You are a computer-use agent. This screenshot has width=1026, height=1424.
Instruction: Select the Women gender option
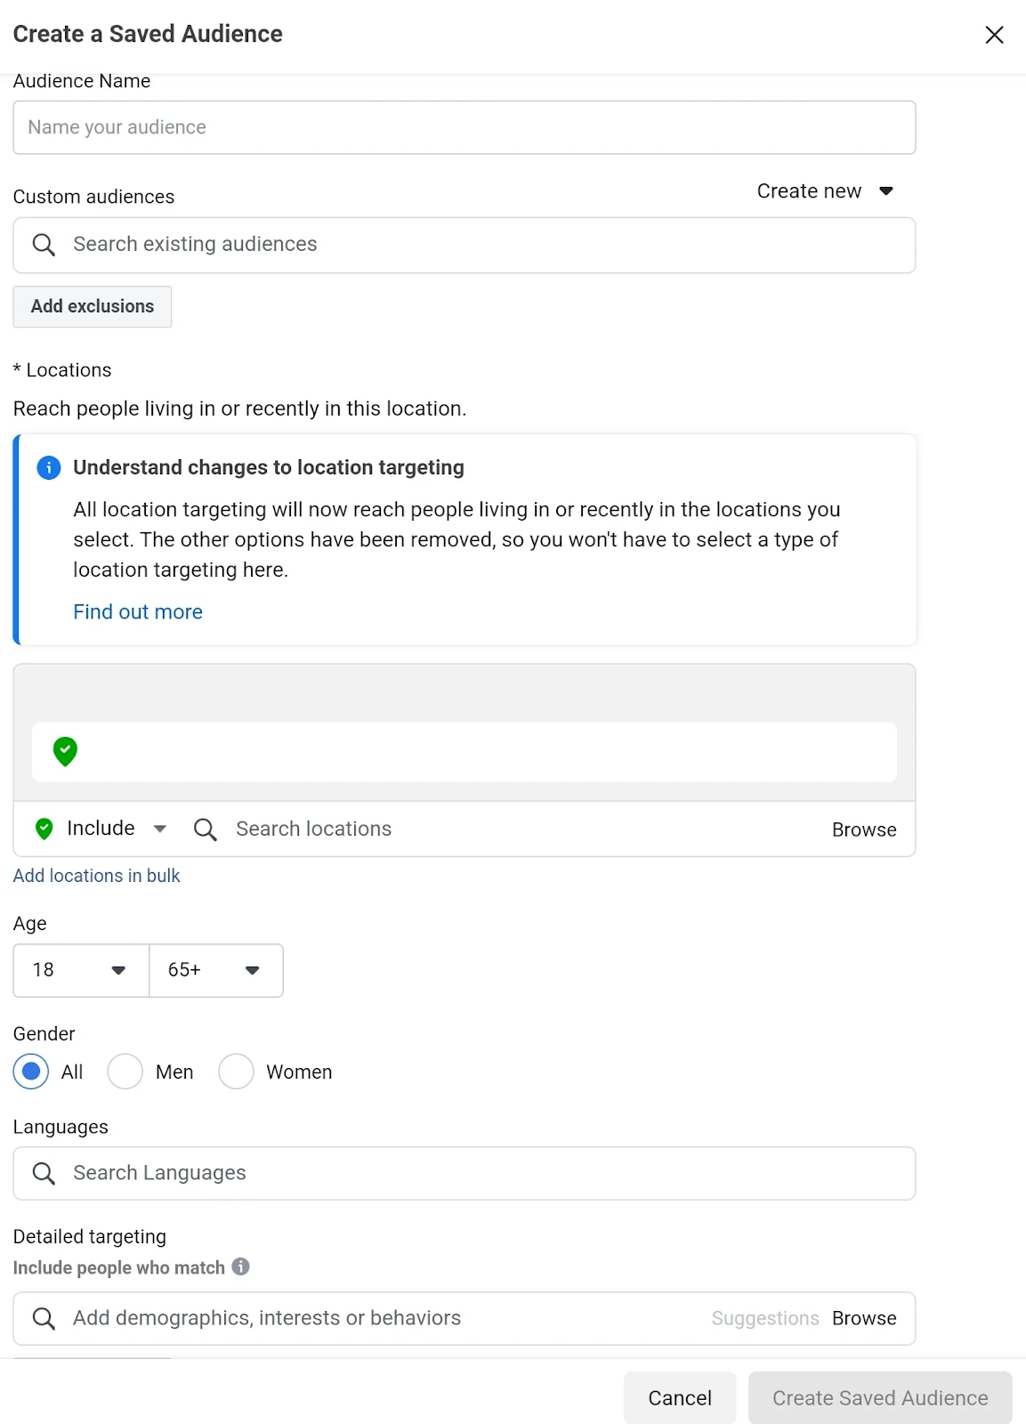tap(236, 1072)
